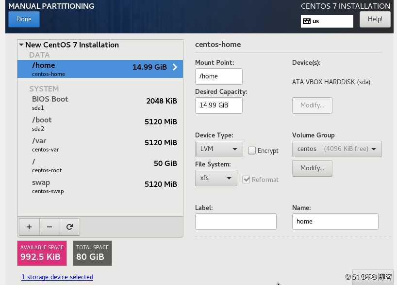This screenshot has height=285, width=397.
Task: Click the chevron arrow on the /home row
Action: (175, 67)
